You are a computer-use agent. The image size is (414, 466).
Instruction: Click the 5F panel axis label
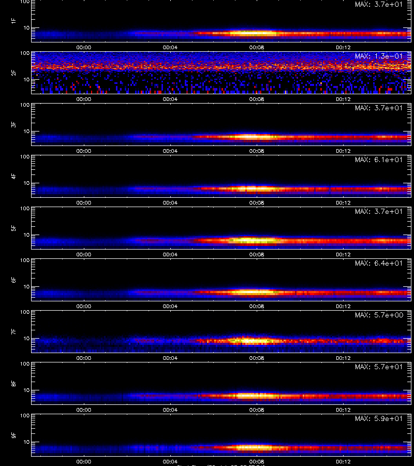(13, 228)
